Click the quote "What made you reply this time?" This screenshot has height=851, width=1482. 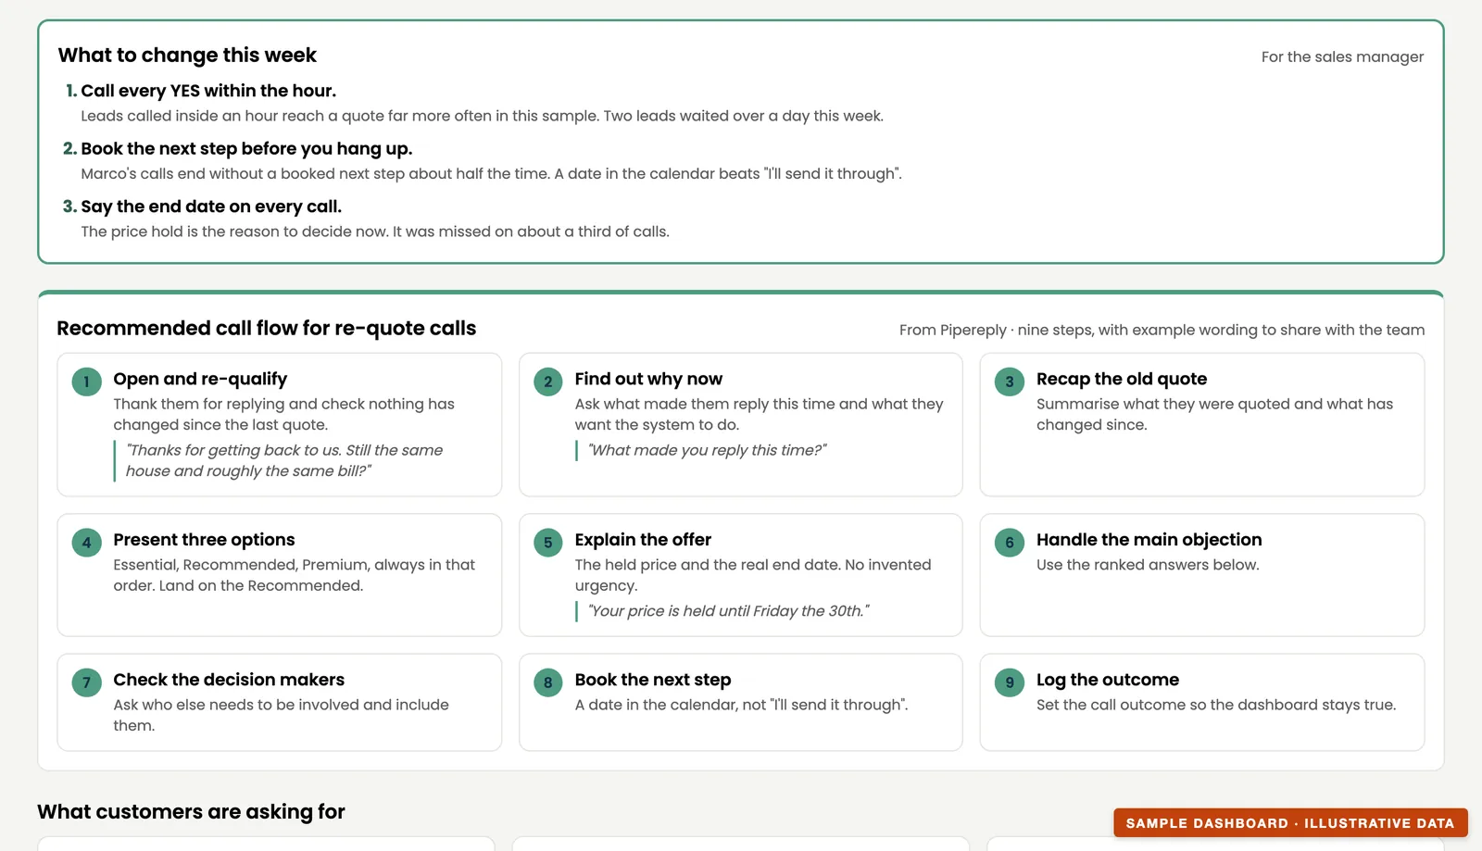[x=707, y=450]
